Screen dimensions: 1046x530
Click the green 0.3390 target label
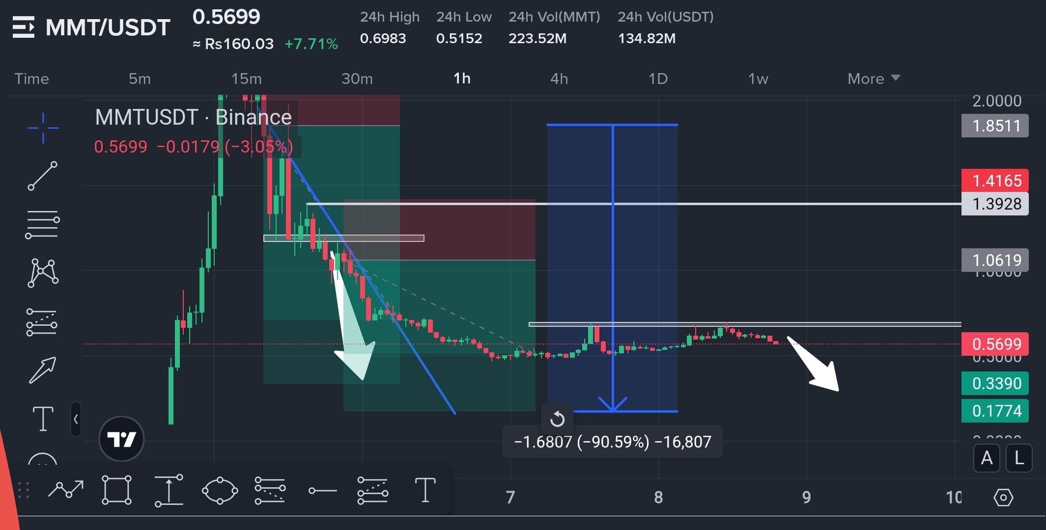(995, 383)
